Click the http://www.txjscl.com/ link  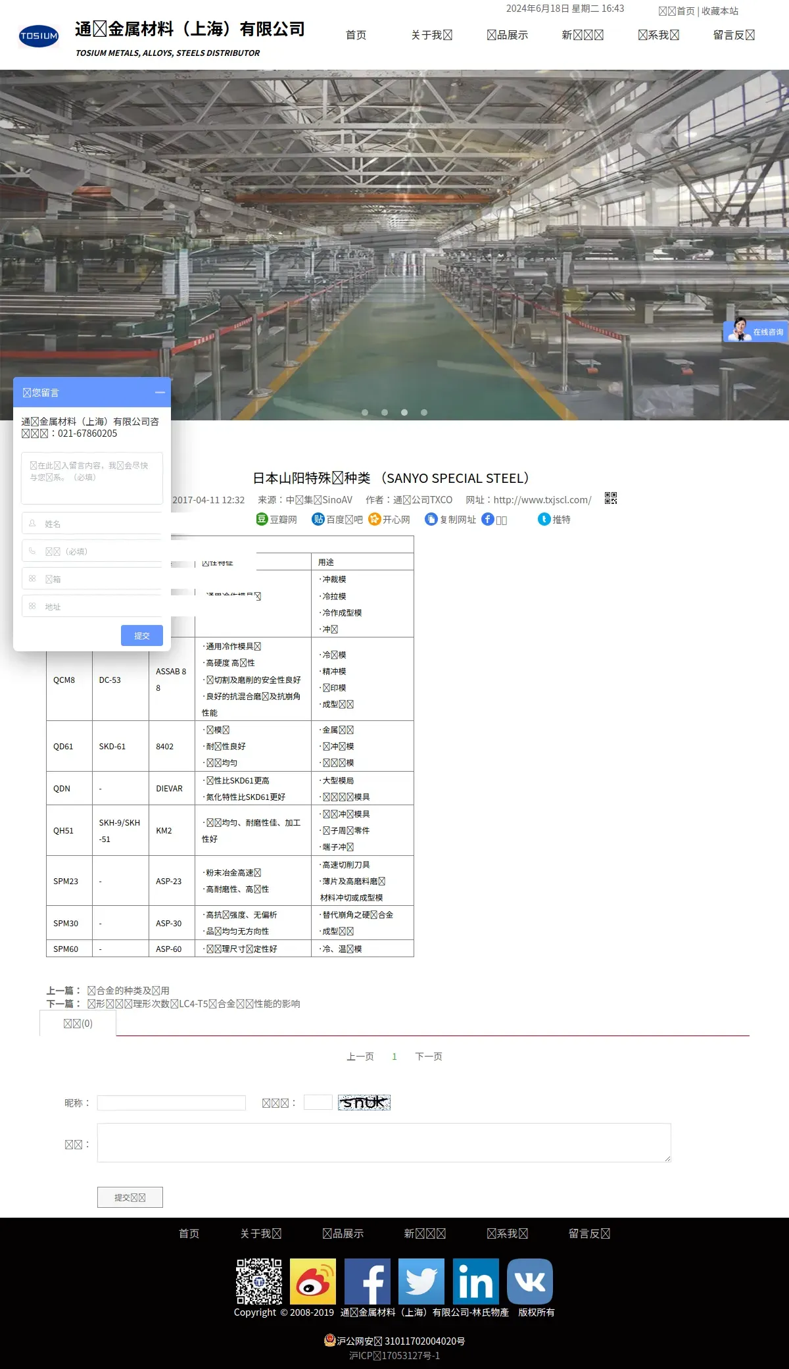[x=542, y=500]
